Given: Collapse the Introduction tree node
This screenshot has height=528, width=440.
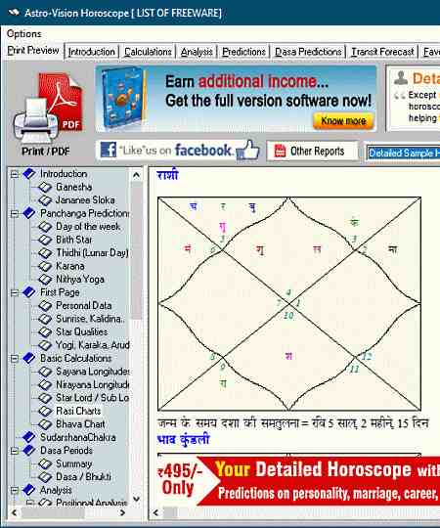Looking at the screenshot, I should [x=14, y=174].
